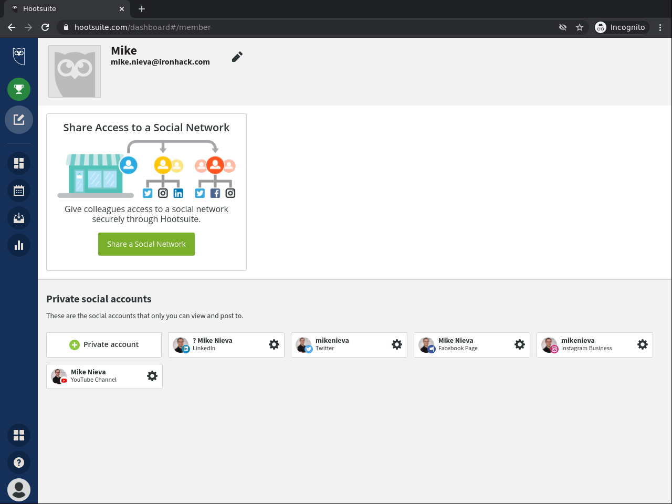Click the browser forward arrow
This screenshot has width=672, height=504.
[x=28, y=27]
